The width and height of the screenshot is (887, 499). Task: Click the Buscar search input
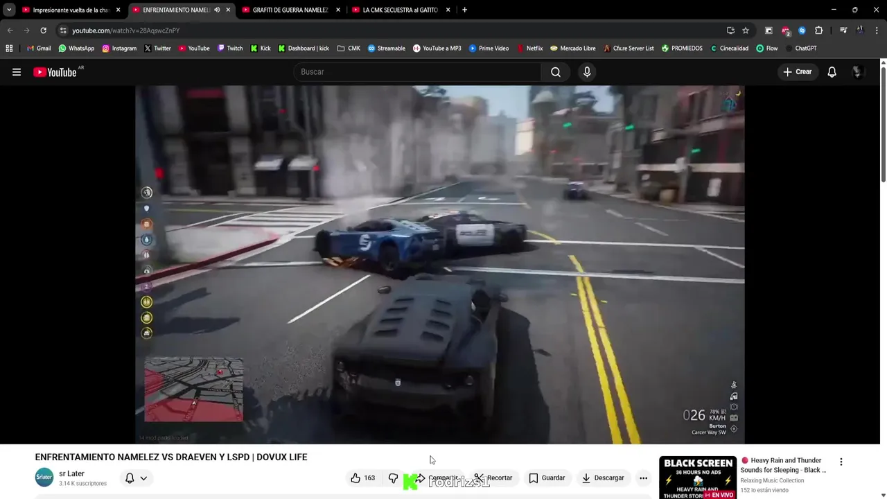pos(418,72)
